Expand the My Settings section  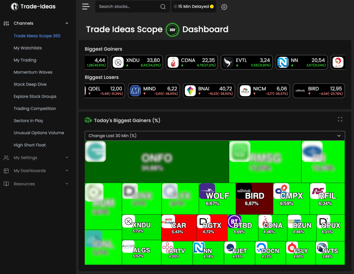pyautogui.click(x=67, y=157)
